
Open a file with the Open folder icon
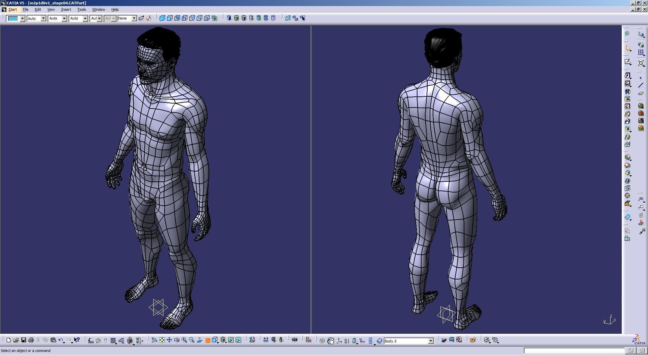16,340
